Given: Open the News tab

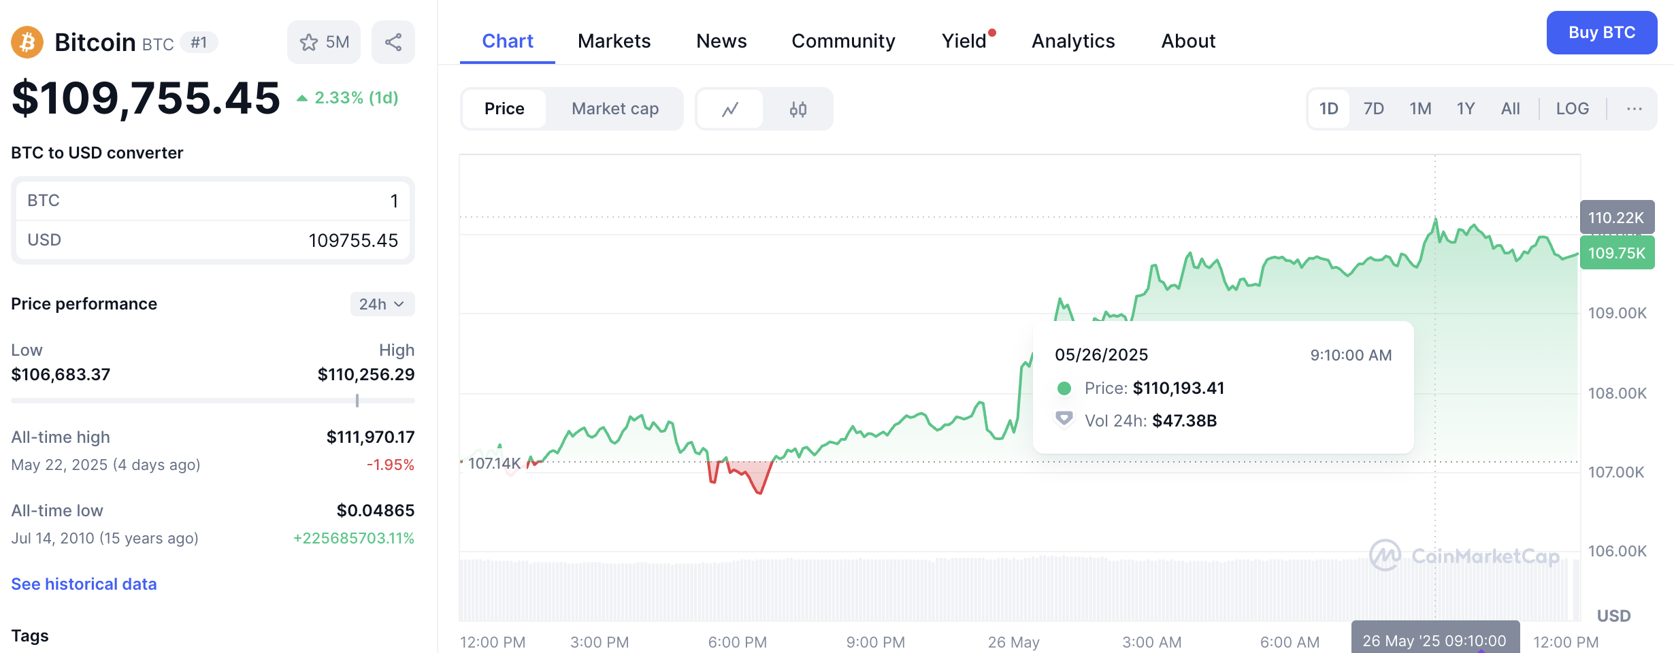Looking at the screenshot, I should (721, 41).
